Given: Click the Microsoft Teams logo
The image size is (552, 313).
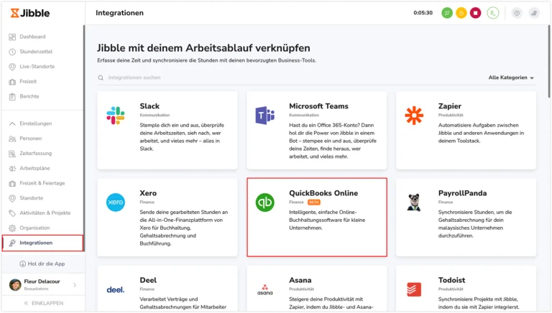Looking at the screenshot, I should pyautogui.click(x=264, y=116).
